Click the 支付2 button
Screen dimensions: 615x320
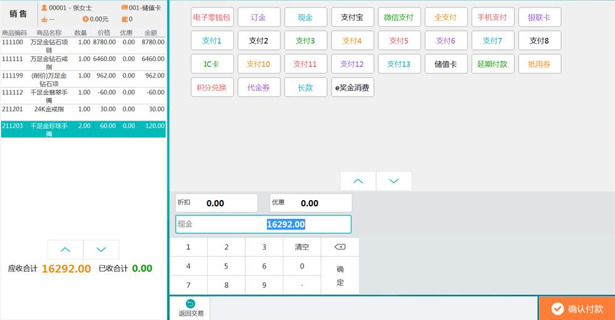pos(259,41)
